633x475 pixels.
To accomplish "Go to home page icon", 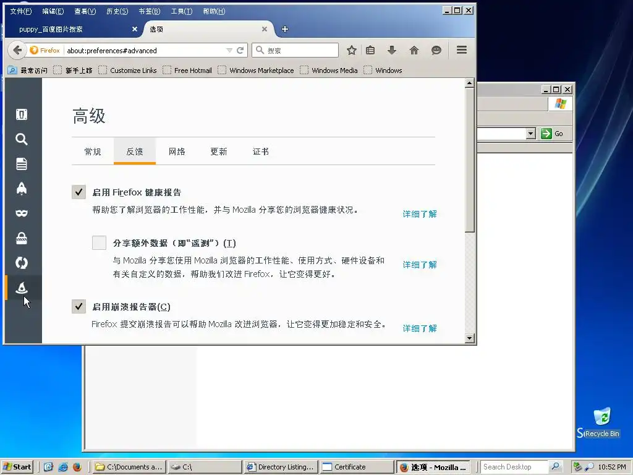I will [414, 50].
